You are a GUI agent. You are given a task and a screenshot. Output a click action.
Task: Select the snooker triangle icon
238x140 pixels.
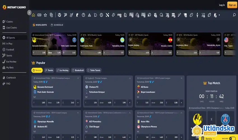point(89,15)
